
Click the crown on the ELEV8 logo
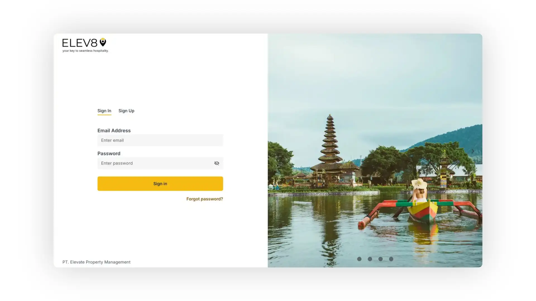click(x=103, y=39)
